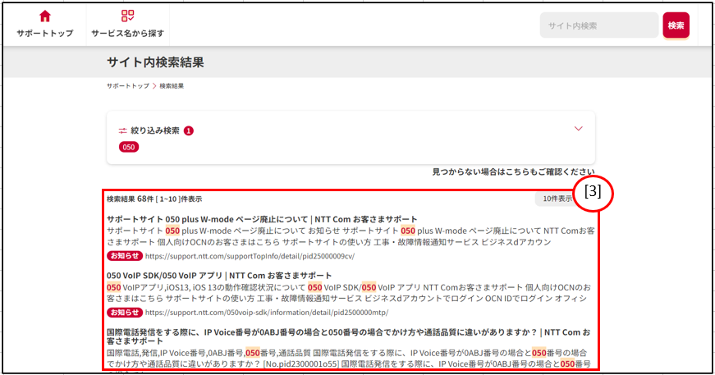Open 見つからない場合はこちらもご確認ください link
715x375 pixels.
(513, 171)
